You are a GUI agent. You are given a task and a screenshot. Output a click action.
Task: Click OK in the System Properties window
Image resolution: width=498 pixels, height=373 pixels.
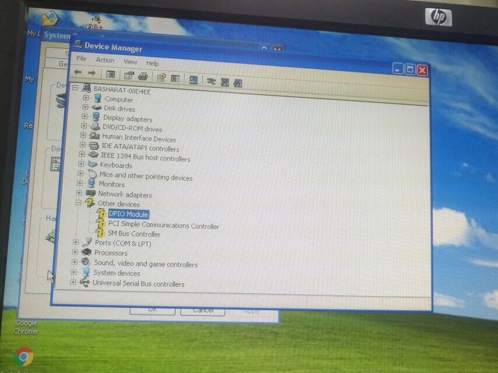[152, 311]
